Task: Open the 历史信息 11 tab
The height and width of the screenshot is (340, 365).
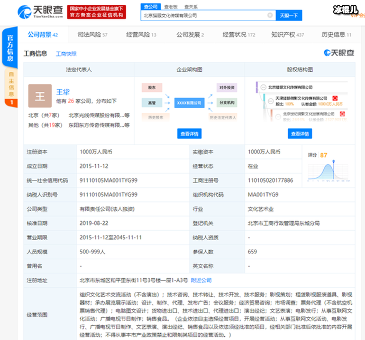Action: click(336, 35)
